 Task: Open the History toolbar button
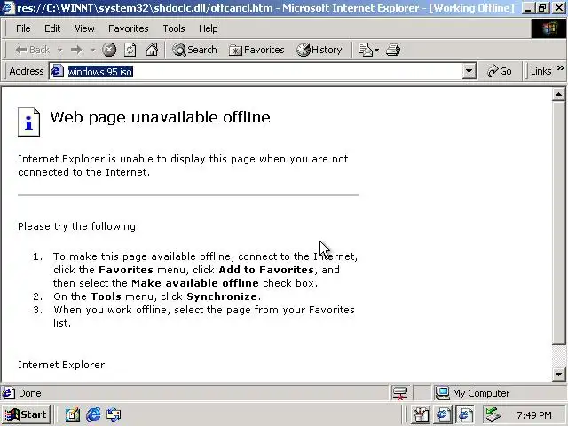pyautogui.click(x=319, y=50)
